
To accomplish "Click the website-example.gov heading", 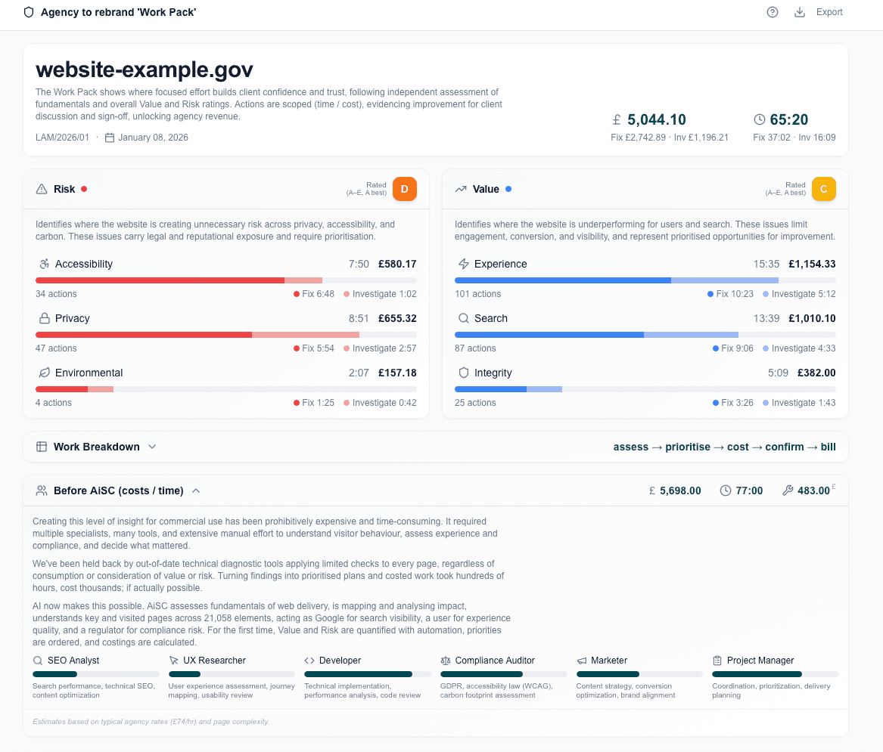I will (145, 70).
